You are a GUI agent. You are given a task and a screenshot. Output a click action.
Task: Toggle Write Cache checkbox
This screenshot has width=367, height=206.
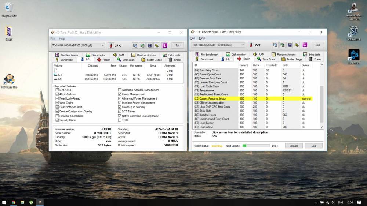pyautogui.click(x=57, y=103)
